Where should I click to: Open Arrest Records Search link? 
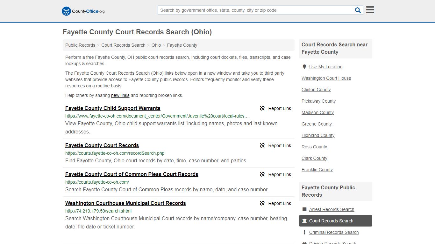pyautogui.click(x=332, y=209)
